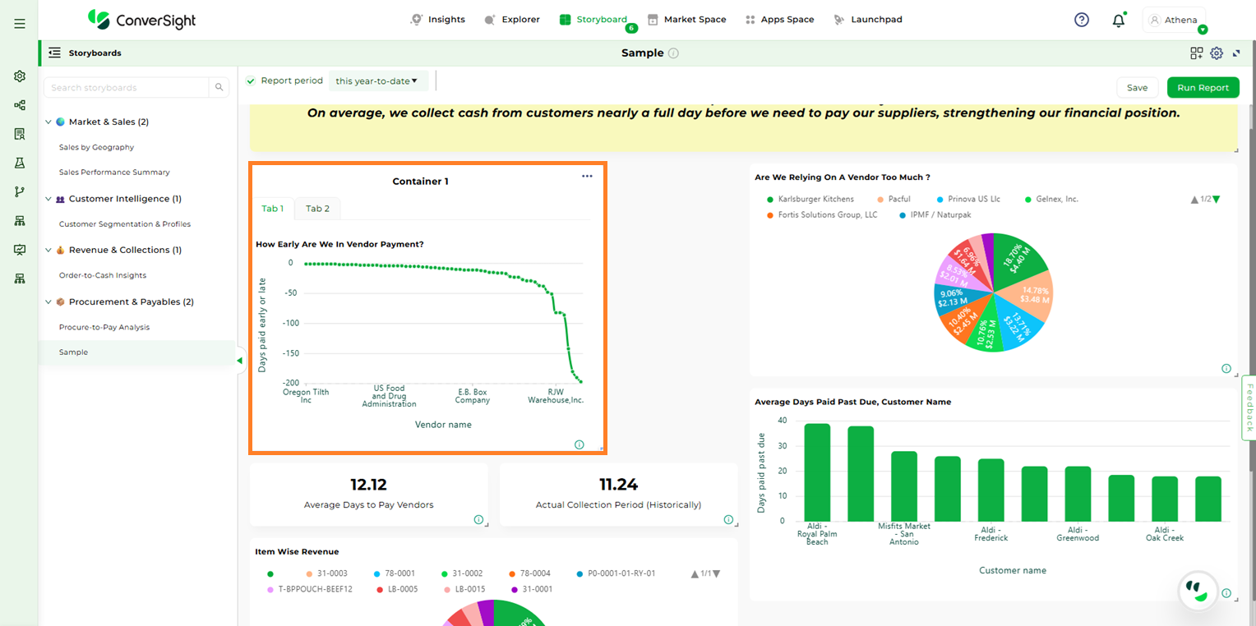Open storyboard settings gear icon
Screen dimensions: 1256x626
pos(1217,53)
